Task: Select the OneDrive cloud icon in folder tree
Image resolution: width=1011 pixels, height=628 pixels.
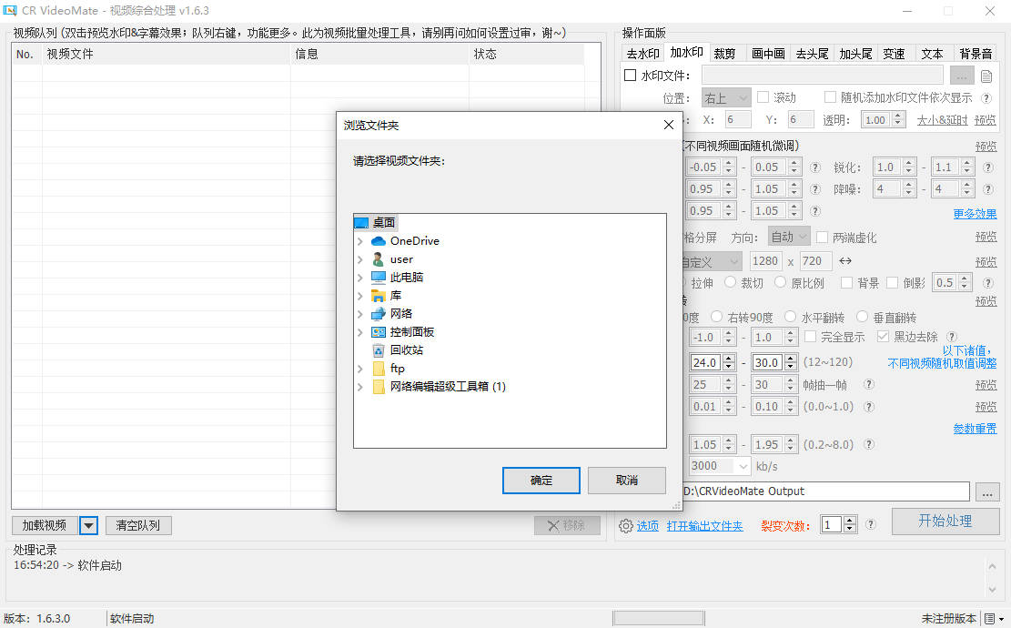Action: [379, 241]
